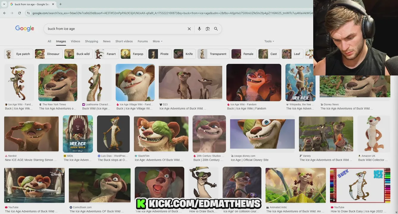Image resolution: width=398 pixels, height=214 pixels.
Task: Click 'The Buck stops at O...' caption link
Action: click(113, 160)
